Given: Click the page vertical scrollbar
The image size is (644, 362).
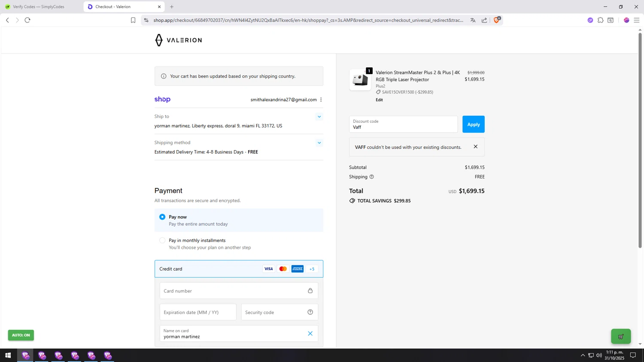Looking at the screenshot, I should click(x=640, y=142).
